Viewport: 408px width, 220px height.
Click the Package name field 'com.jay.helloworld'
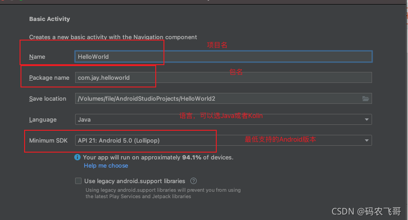coord(223,78)
